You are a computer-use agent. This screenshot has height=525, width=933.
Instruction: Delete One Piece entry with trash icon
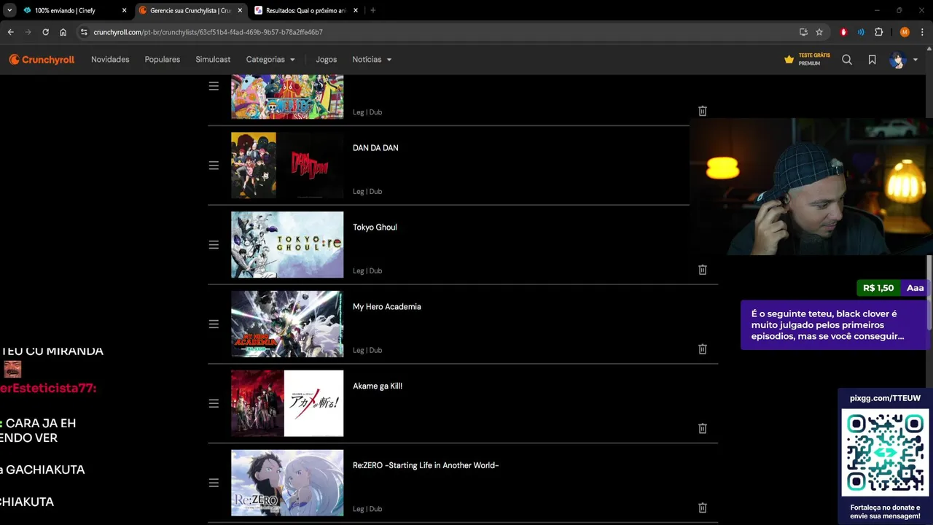tap(703, 111)
